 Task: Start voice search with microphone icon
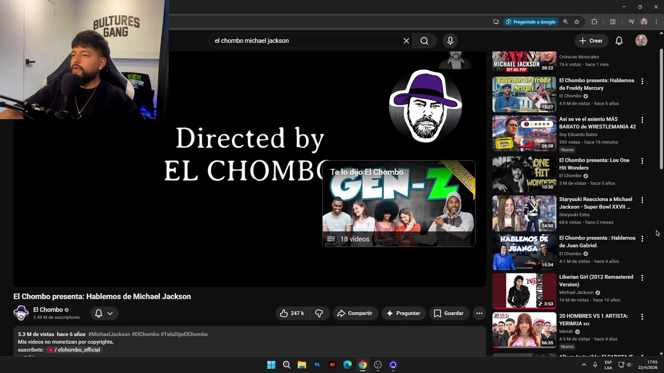click(x=450, y=41)
